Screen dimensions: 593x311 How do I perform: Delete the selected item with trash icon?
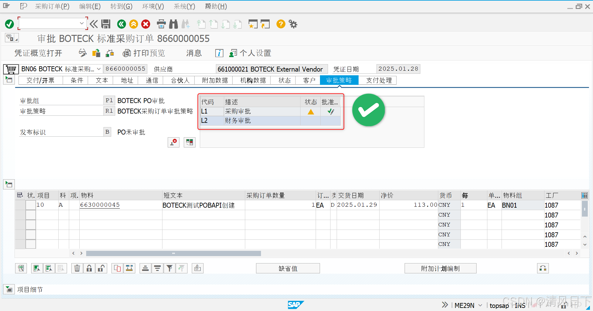(77, 268)
